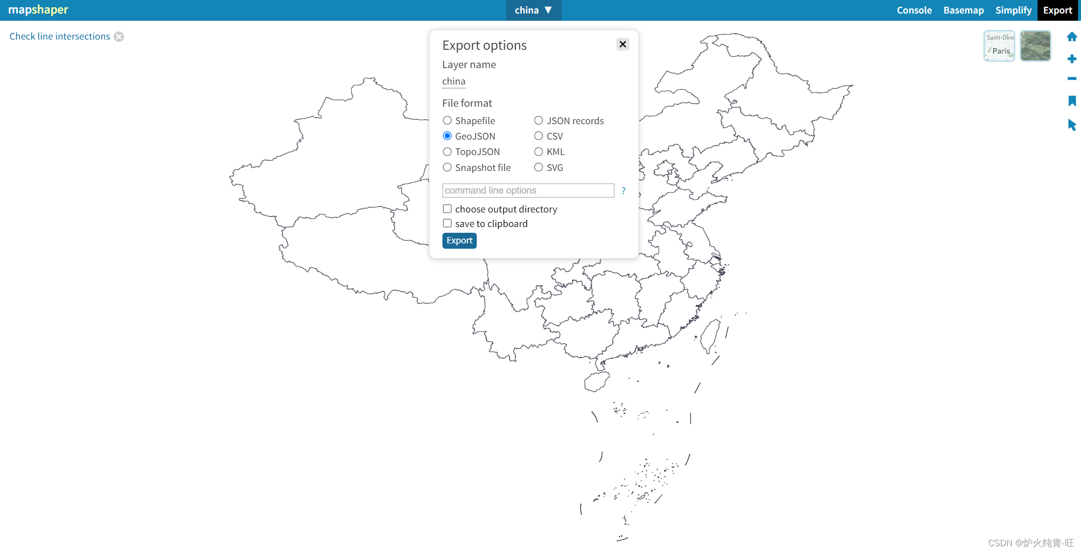The width and height of the screenshot is (1081, 552).
Task: Dismiss the Check line intersections notice
Action: 119,36
